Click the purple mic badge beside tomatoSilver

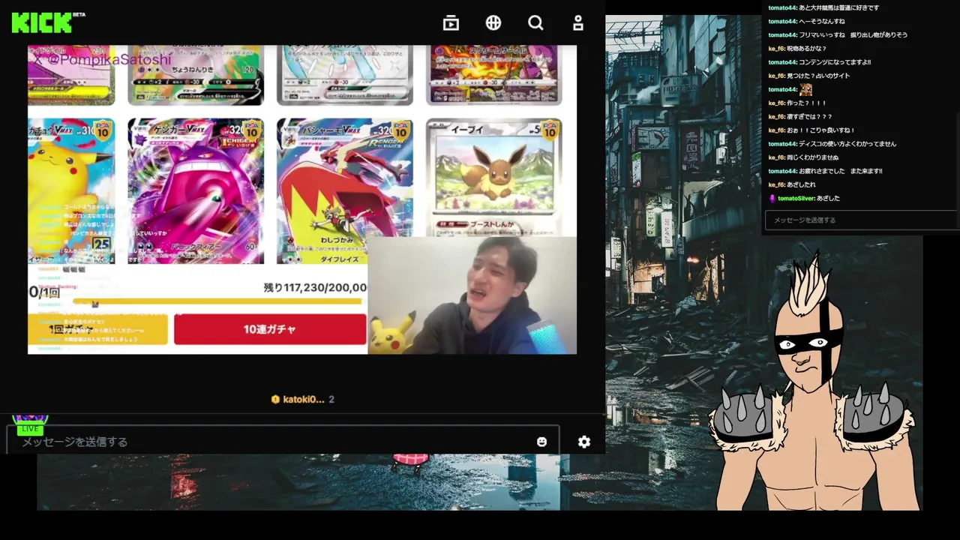click(x=772, y=198)
